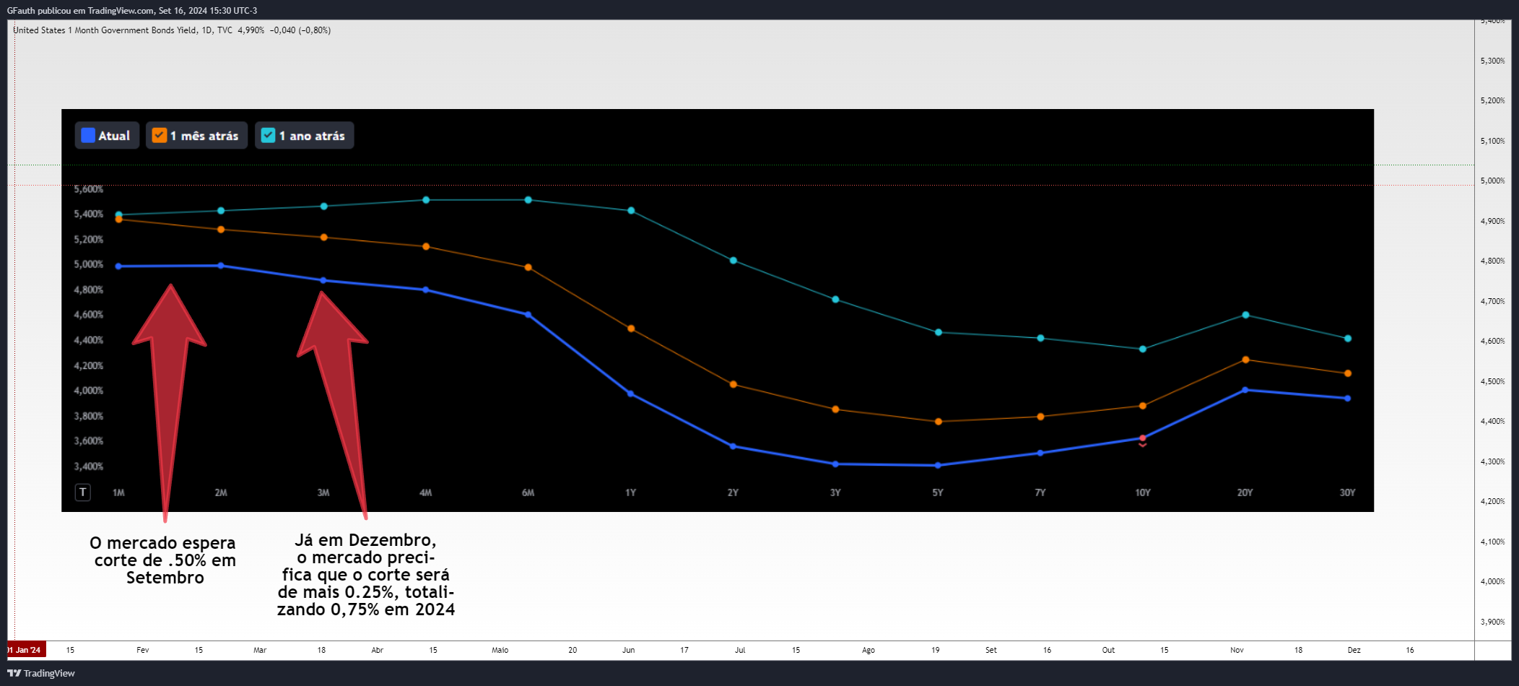Click the 5,600% yield curve axis label
1519x686 pixels.
88,189
